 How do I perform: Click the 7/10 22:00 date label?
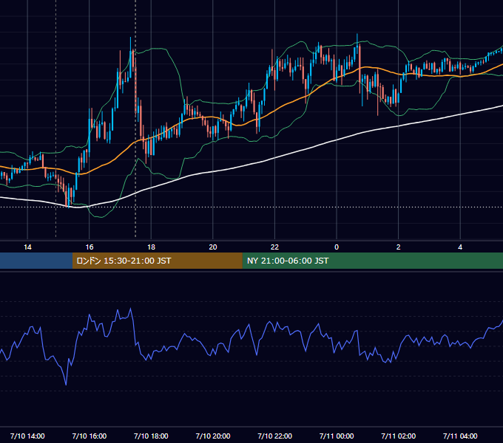(274, 436)
